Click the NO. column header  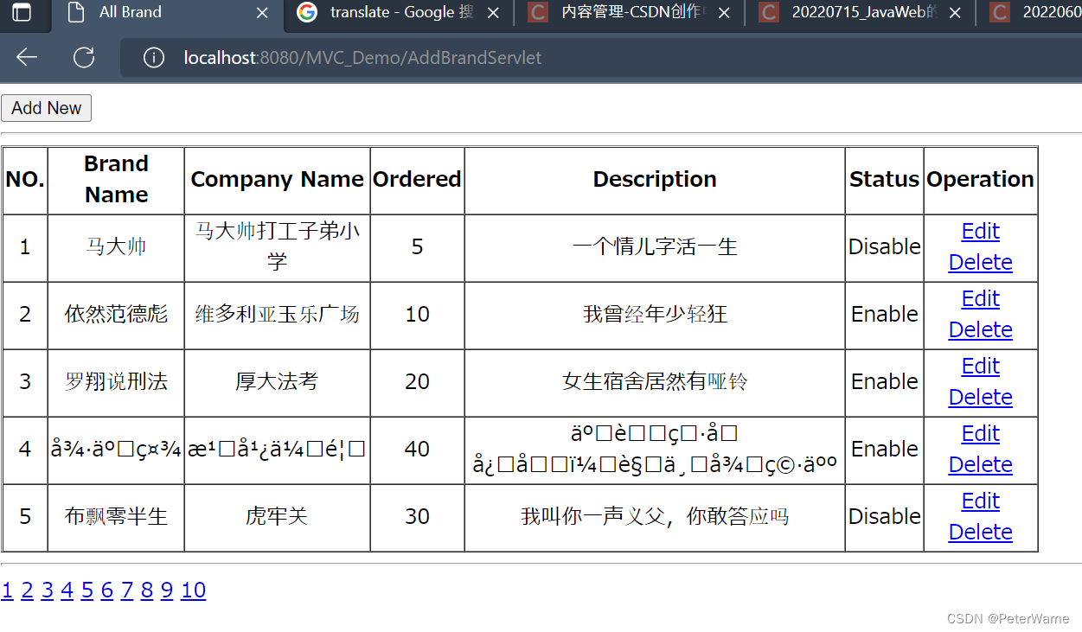click(x=25, y=180)
